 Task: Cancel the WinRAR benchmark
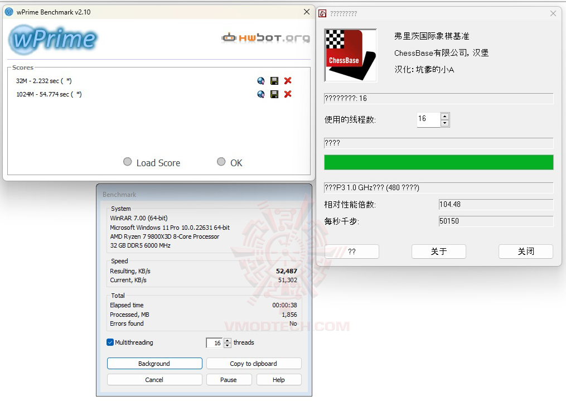tap(154, 380)
